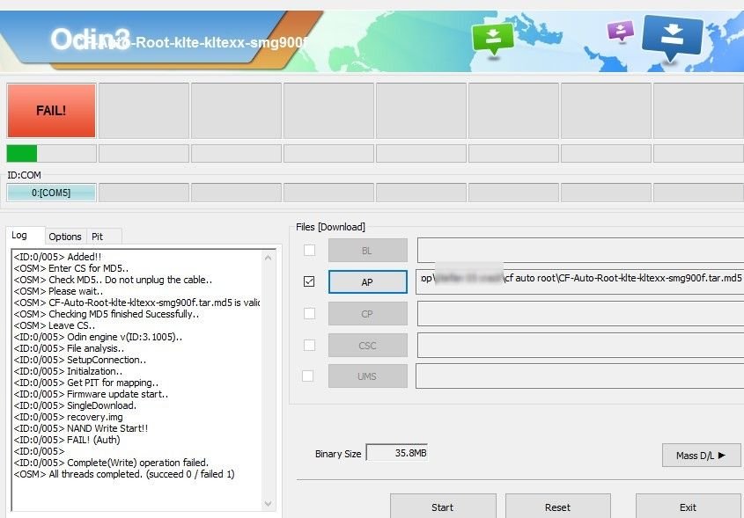The width and height of the screenshot is (744, 518).
Task: Click the large blue download banner icon
Action: [x=672, y=38]
